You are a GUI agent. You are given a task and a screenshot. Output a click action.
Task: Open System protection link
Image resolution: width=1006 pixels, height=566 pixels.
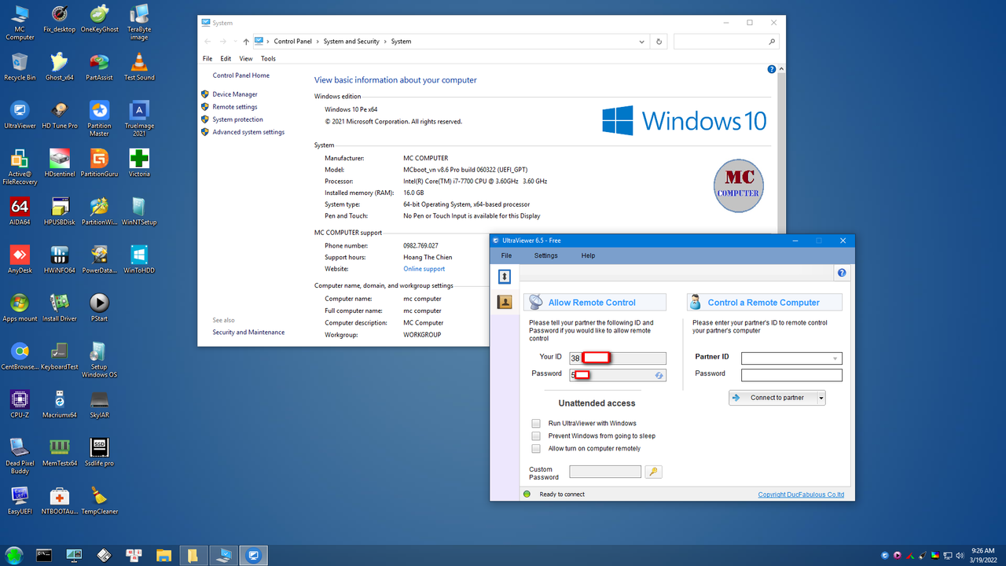click(x=238, y=119)
